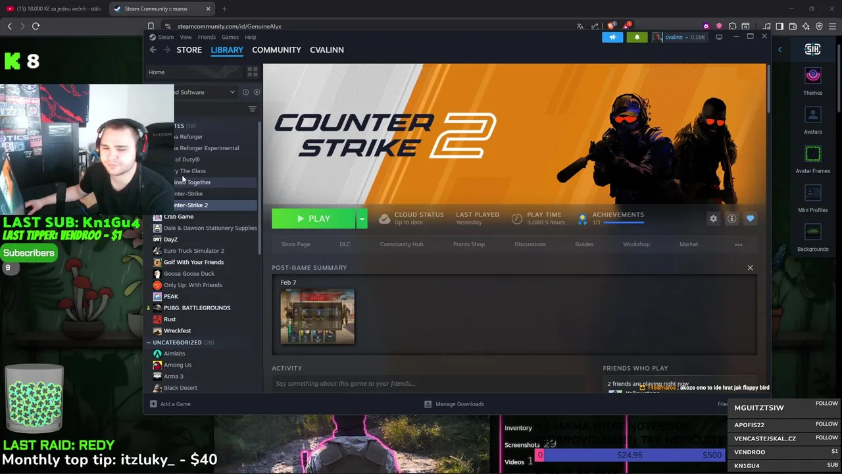Open the Steam menu
This screenshot has height=474, width=842.
(x=166, y=38)
